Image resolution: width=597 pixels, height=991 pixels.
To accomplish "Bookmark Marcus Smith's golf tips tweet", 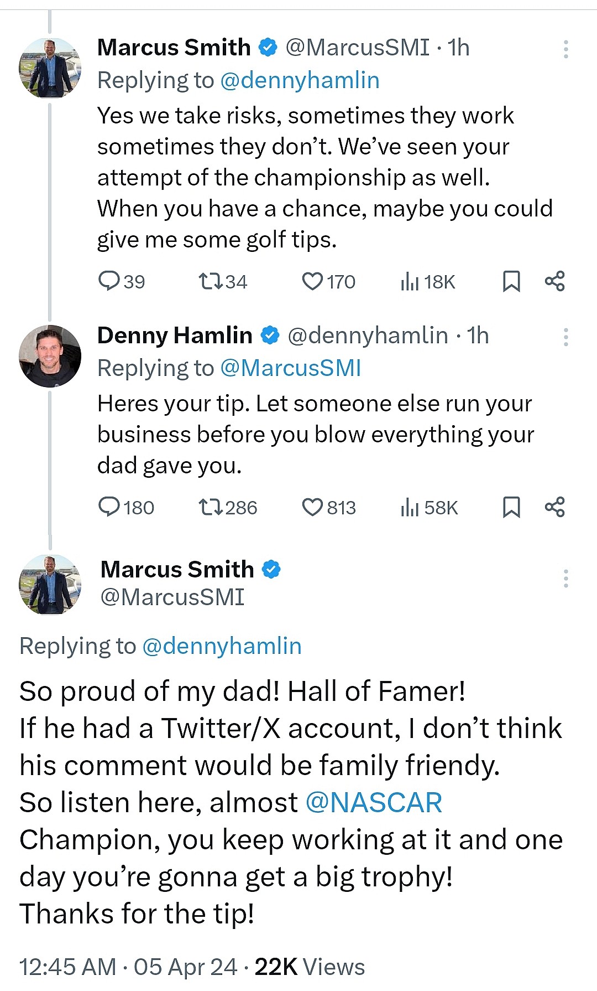I will [511, 281].
